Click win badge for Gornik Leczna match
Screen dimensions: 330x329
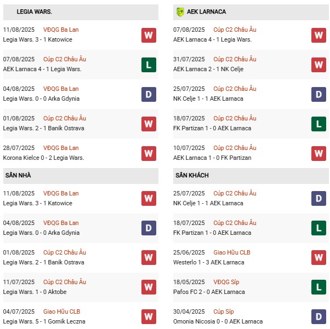pyautogui.click(x=149, y=316)
